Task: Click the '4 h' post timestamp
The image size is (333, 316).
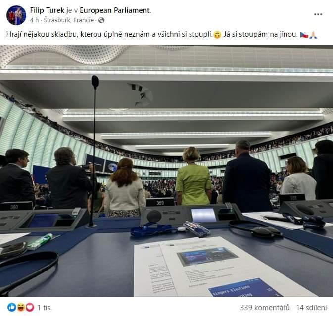Action: (x=34, y=20)
